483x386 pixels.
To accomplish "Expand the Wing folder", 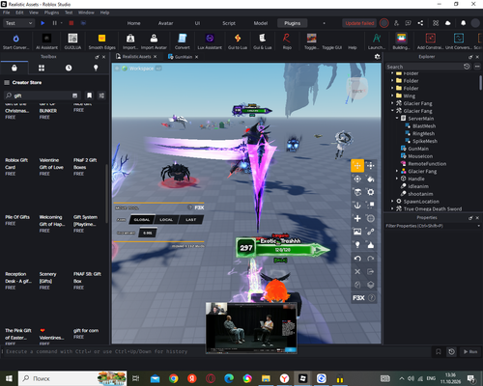I will tap(392, 96).
